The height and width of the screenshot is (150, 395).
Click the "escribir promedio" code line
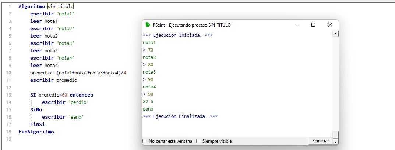point(54,80)
